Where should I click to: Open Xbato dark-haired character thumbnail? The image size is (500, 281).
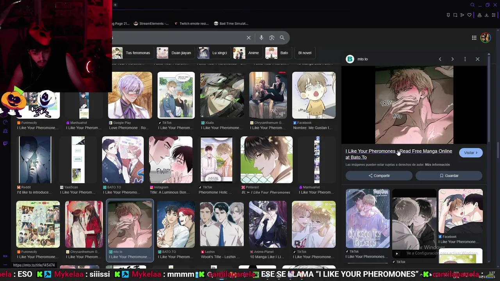(222, 95)
